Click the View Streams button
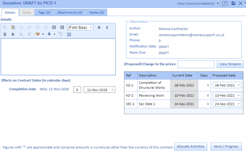This screenshot has width=246, height=154. tap(230, 64)
